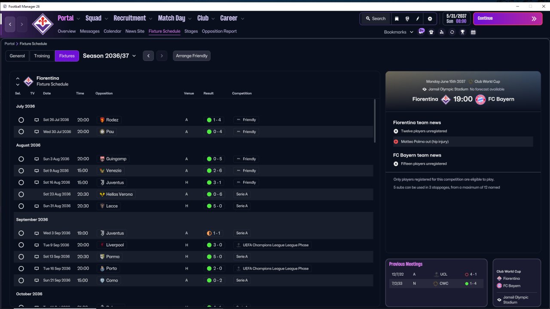Click the Hellas Verona badge
550x309 pixels.
(102, 194)
